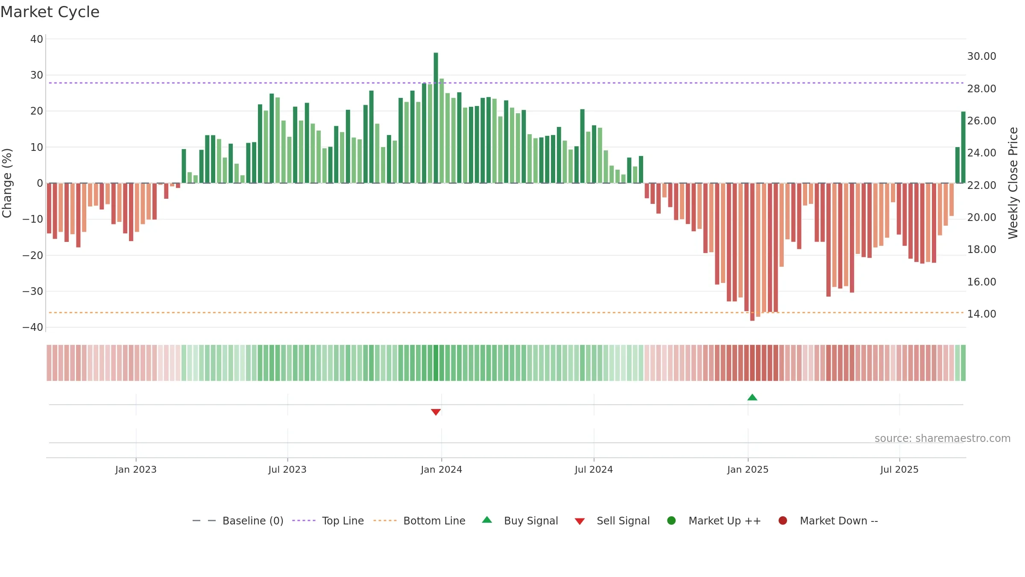The image size is (1025, 577).
Task: Click the Change (%) axis title
Action: click(7, 183)
